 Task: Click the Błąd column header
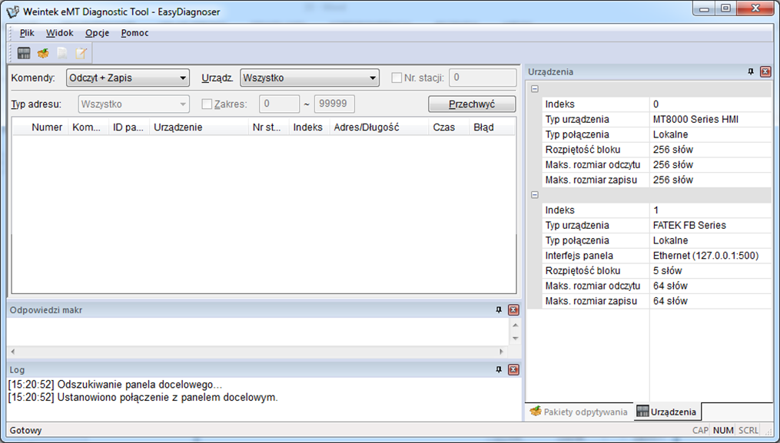point(493,127)
